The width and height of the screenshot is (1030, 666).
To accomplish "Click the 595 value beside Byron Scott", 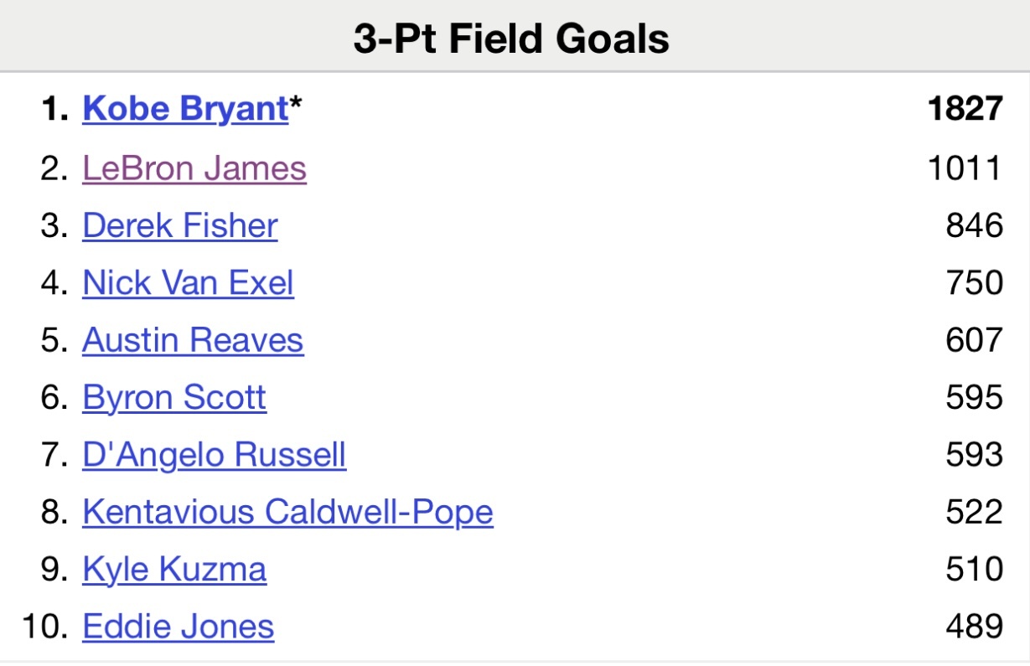I will [974, 397].
